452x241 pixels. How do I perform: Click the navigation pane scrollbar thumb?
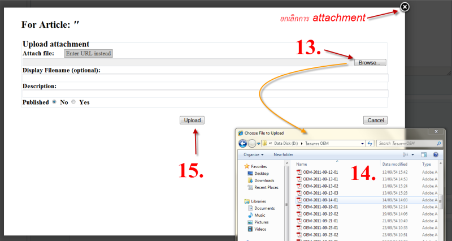coord(286,204)
